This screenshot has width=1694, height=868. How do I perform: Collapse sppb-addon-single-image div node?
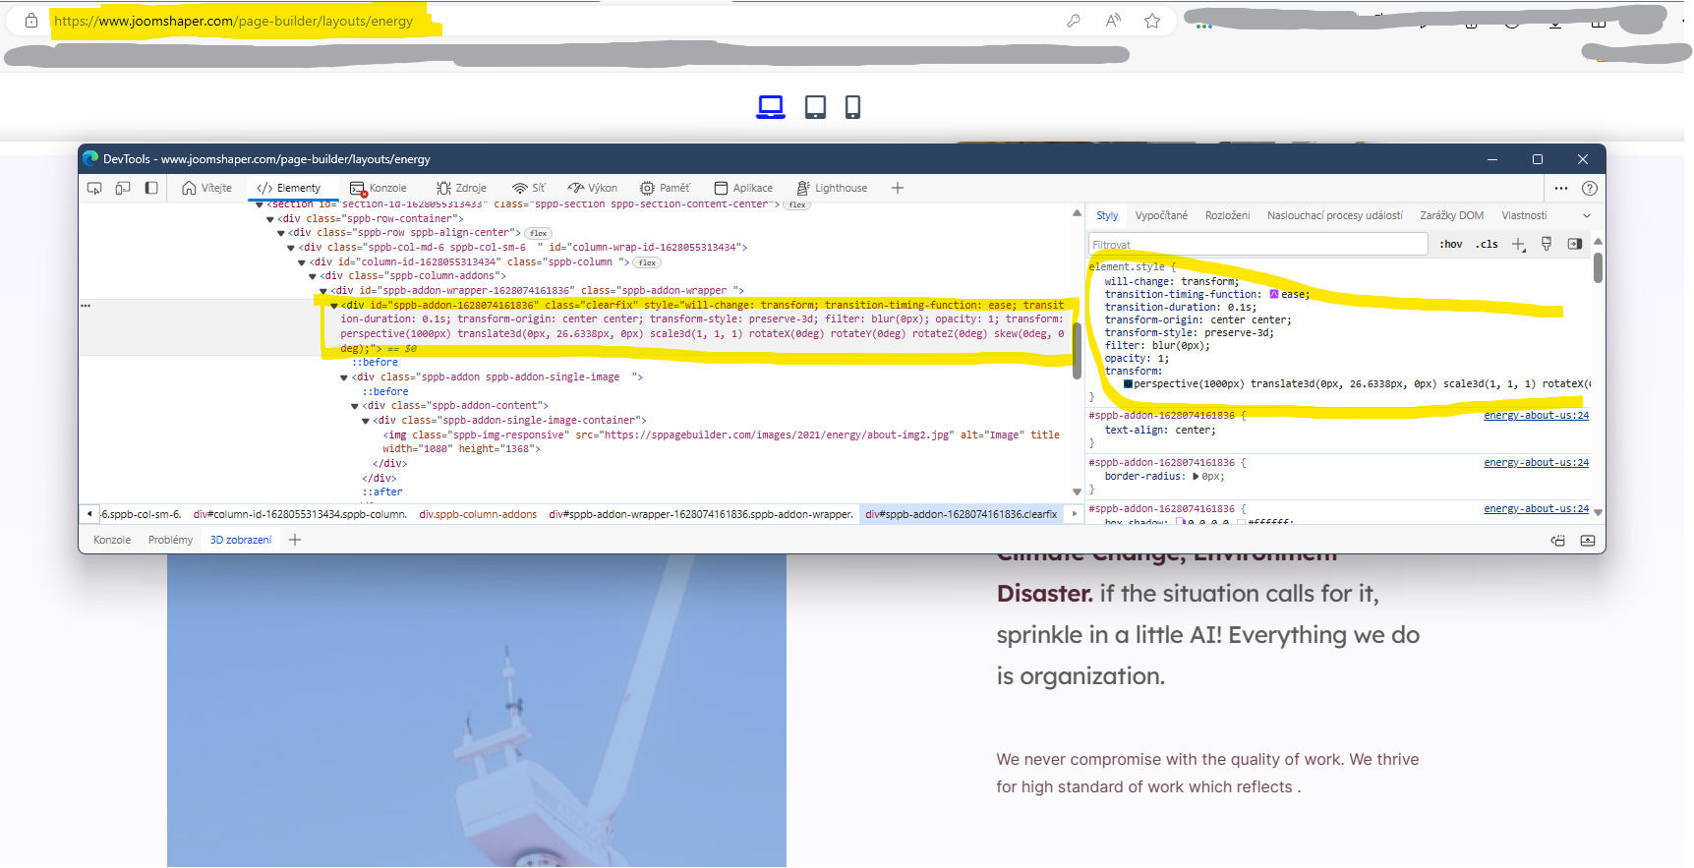click(344, 377)
